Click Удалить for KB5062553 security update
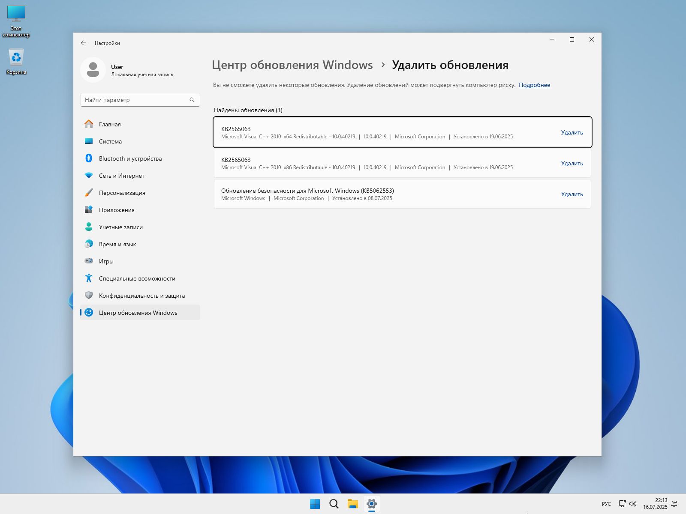The height and width of the screenshot is (514, 686). pyautogui.click(x=572, y=194)
